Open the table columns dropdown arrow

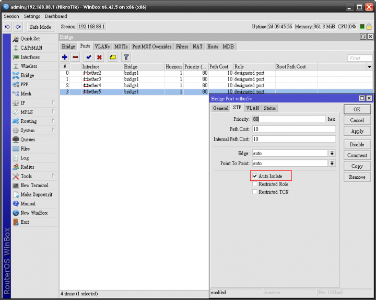click(369, 67)
